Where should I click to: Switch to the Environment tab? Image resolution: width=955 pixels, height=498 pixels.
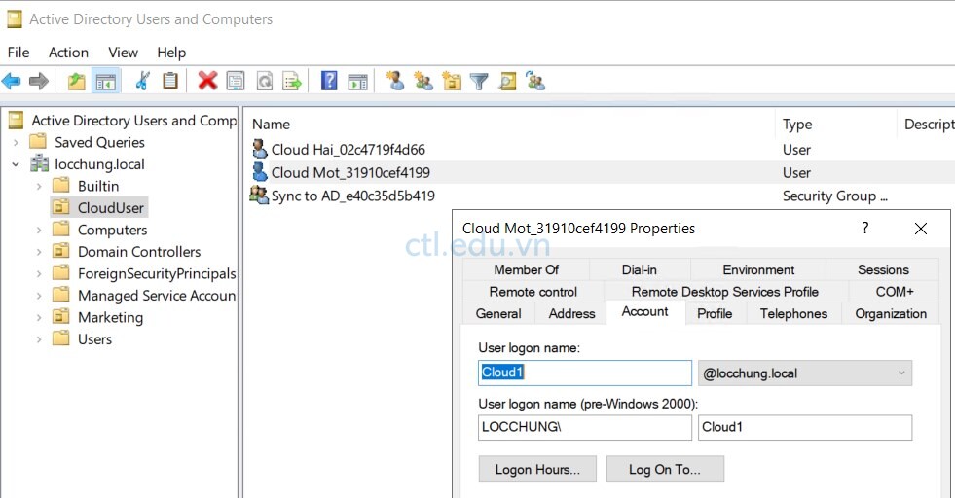pos(758,269)
